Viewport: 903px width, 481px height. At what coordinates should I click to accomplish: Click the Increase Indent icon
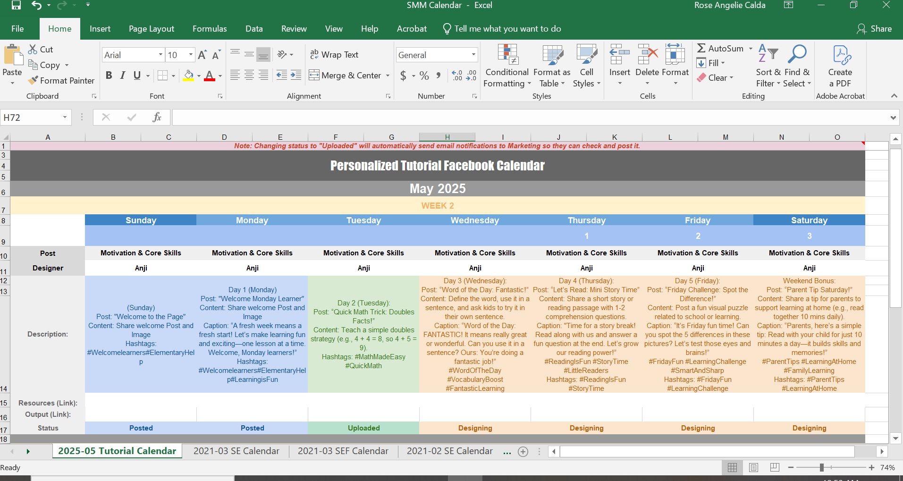tap(296, 76)
